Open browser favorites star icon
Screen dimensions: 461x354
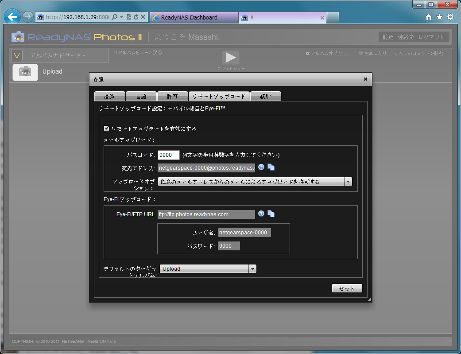click(439, 17)
